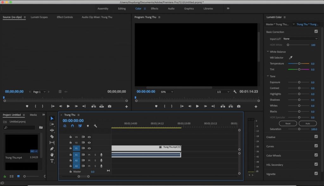Click the WB Selector eyedropper
Image resolution: width=324 pixels, height=186 pixels.
(x=291, y=58)
